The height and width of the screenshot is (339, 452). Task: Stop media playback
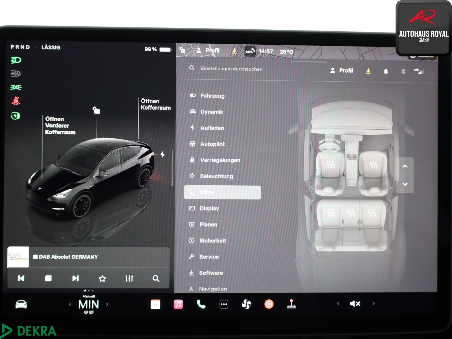48,278
